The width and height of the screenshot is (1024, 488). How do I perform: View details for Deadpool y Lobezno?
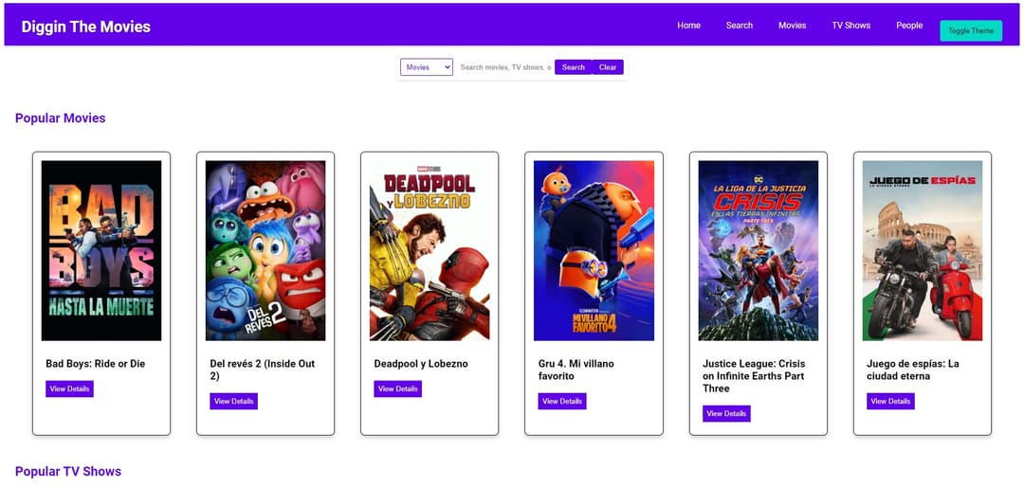click(x=397, y=389)
